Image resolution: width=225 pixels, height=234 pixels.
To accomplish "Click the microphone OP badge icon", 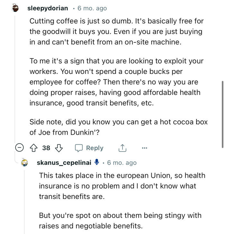I will (x=96, y=163).
